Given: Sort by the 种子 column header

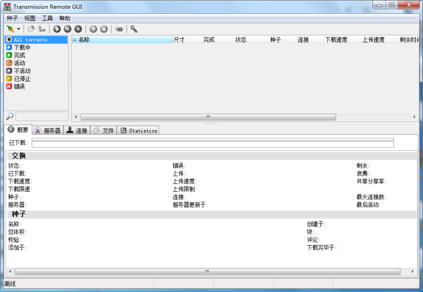Looking at the screenshot, I should point(283,40).
